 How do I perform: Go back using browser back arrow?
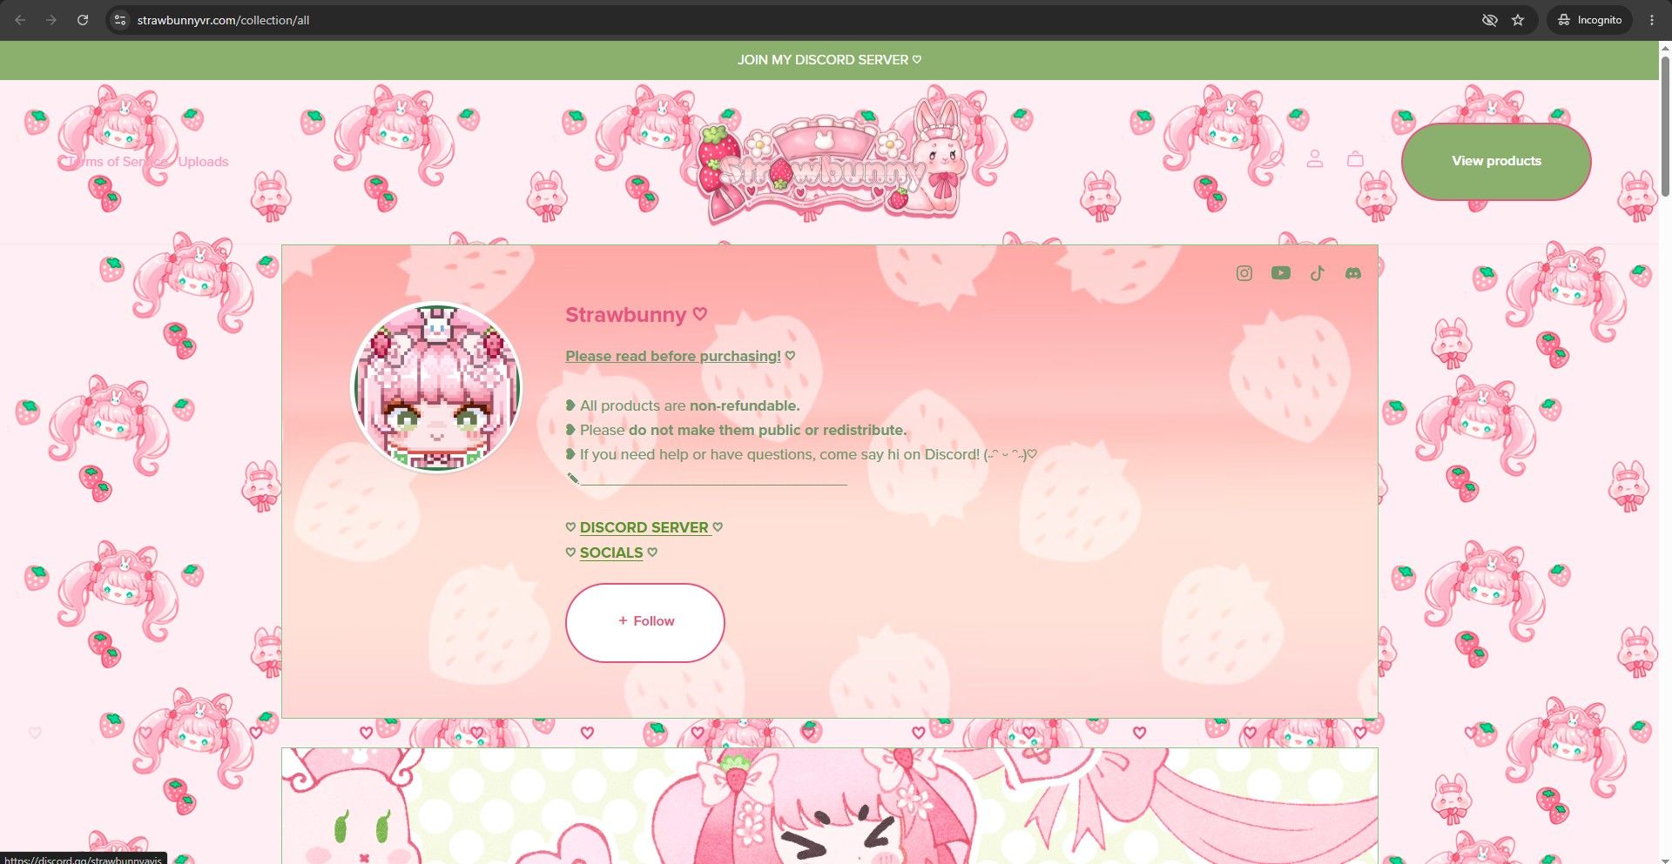(20, 20)
